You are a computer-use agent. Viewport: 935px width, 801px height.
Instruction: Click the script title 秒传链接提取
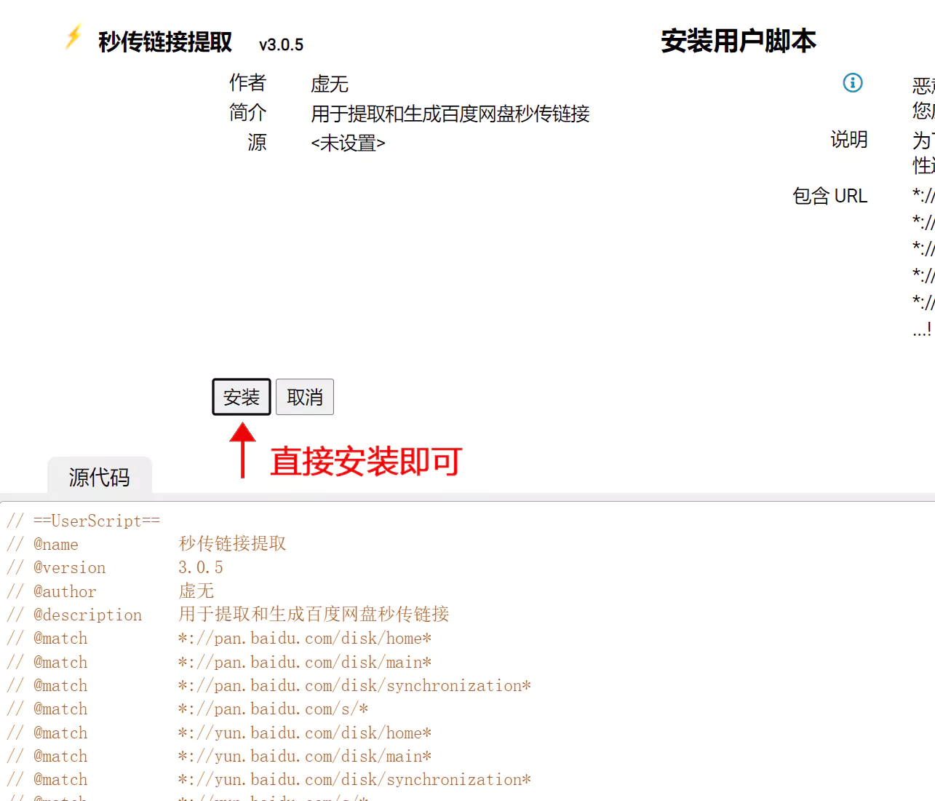click(x=165, y=42)
